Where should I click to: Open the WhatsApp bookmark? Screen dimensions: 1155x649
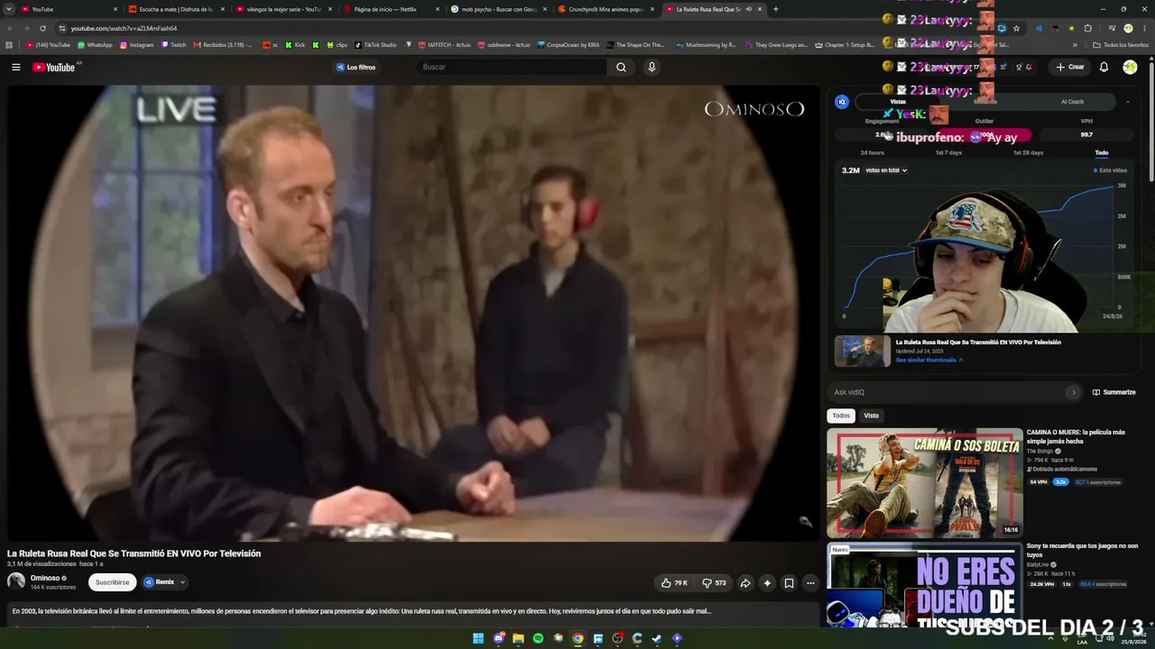(x=95, y=44)
